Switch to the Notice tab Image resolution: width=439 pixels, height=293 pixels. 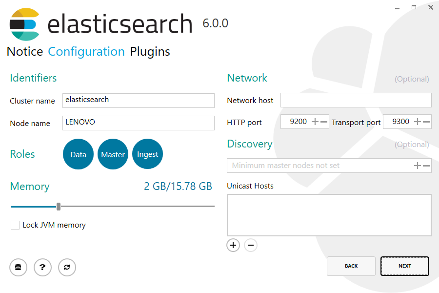tap(25, 52)
